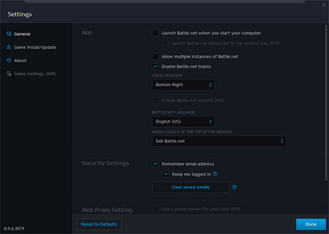Click the Reset to Defaults button
The width and height of the screenshot is (329, 234).
click(99, 224)
